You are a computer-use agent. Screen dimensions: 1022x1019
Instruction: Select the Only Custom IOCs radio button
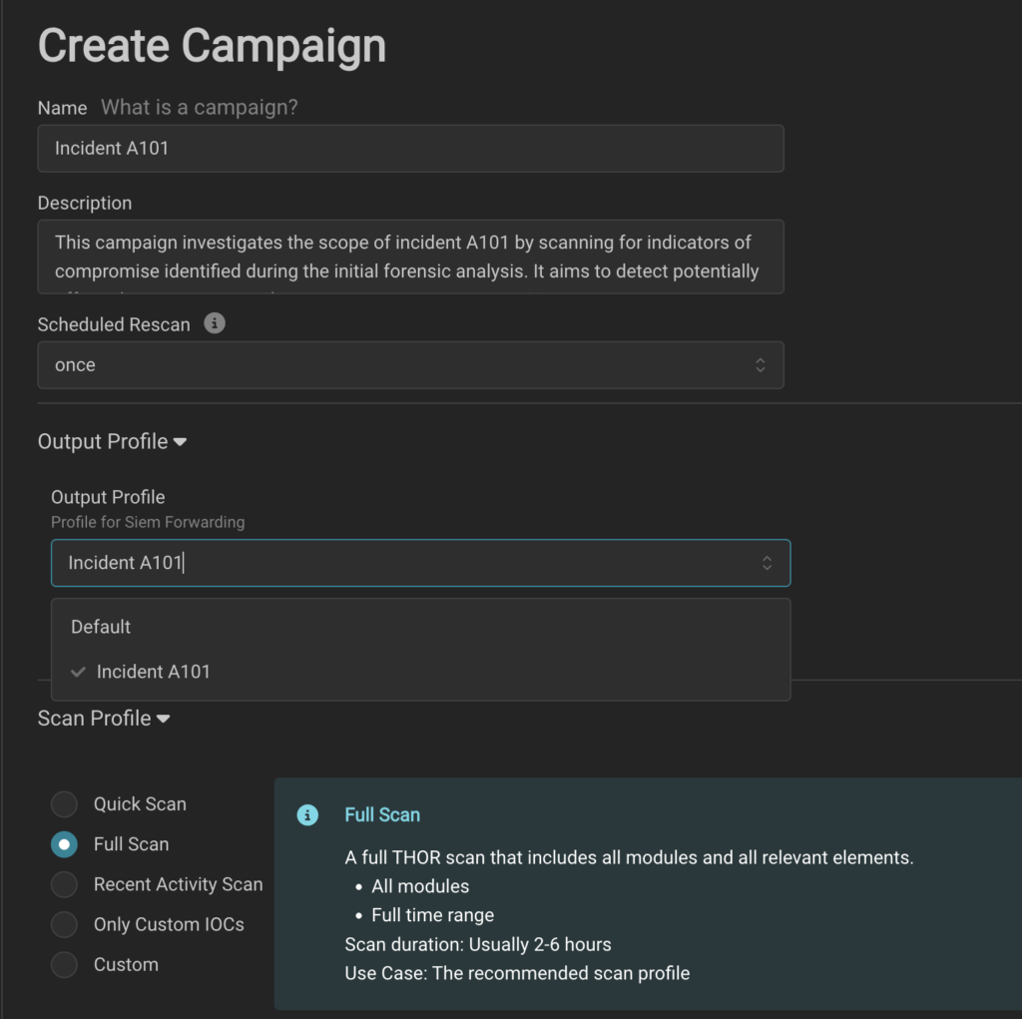(65, 924)
